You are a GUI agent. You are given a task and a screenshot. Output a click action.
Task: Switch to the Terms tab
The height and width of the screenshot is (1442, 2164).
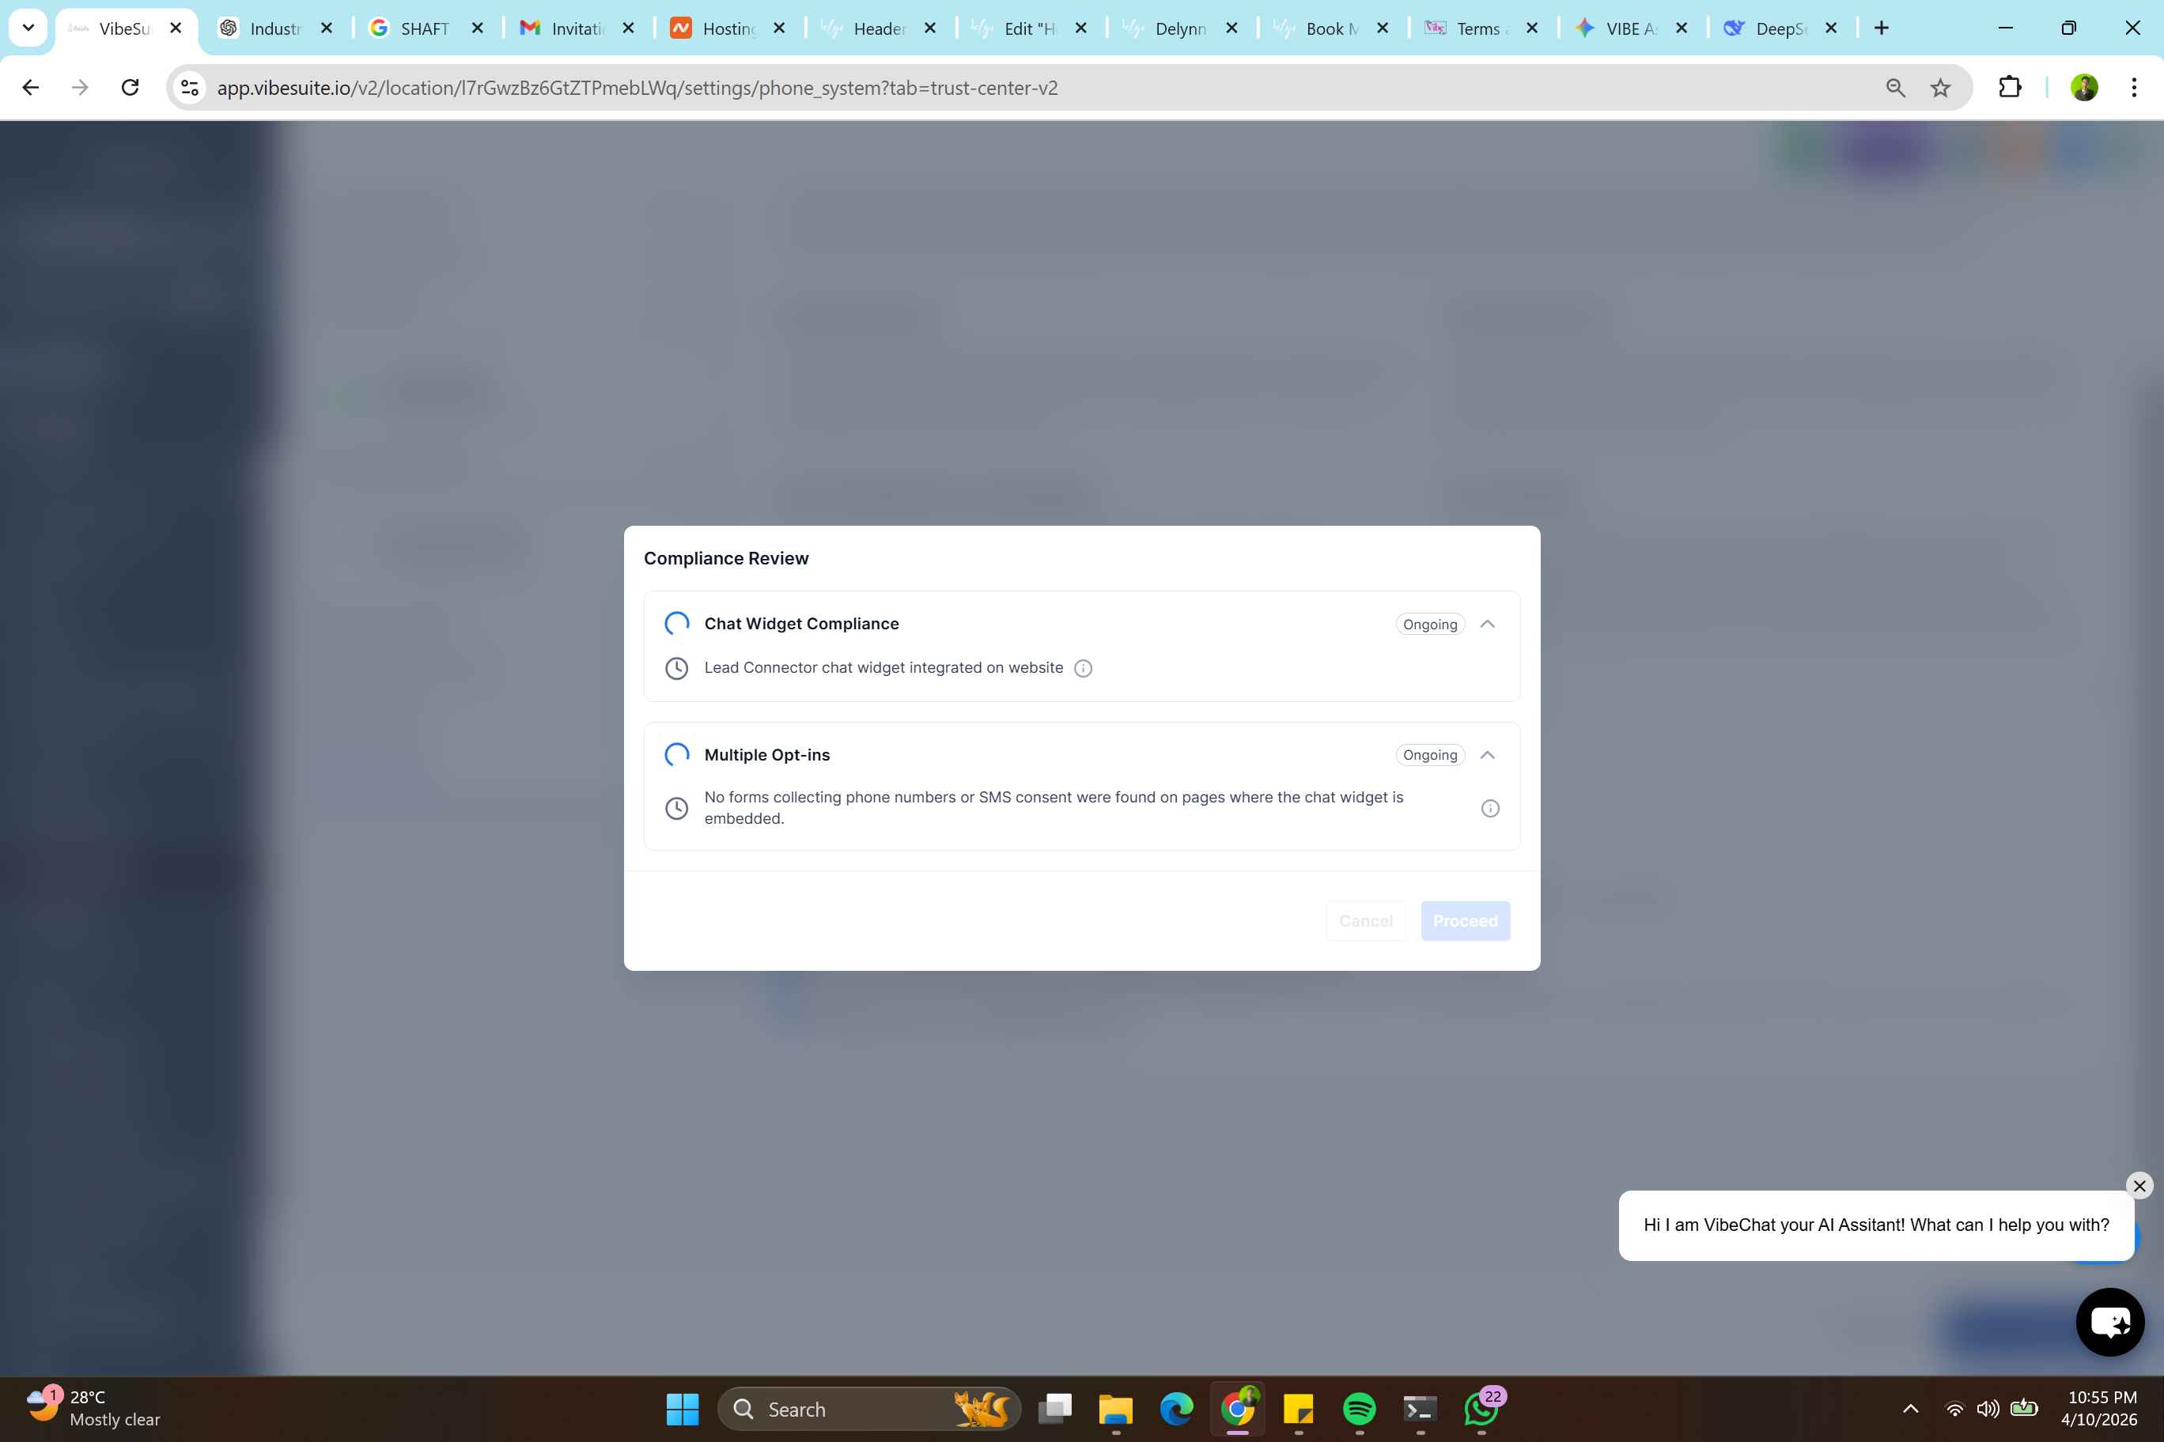tap(1483, 28)
